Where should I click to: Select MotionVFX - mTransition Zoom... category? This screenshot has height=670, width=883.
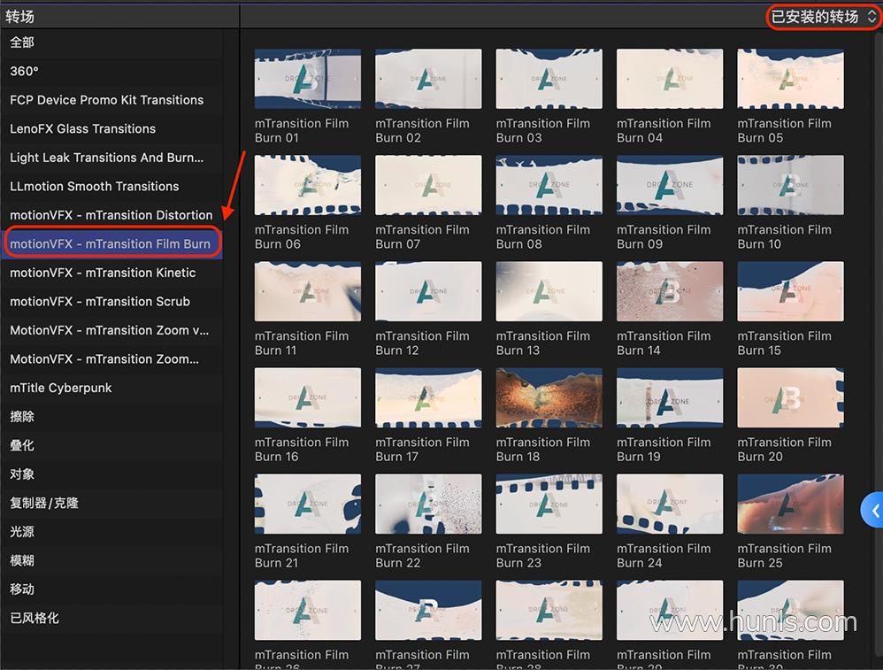point(111,358)
